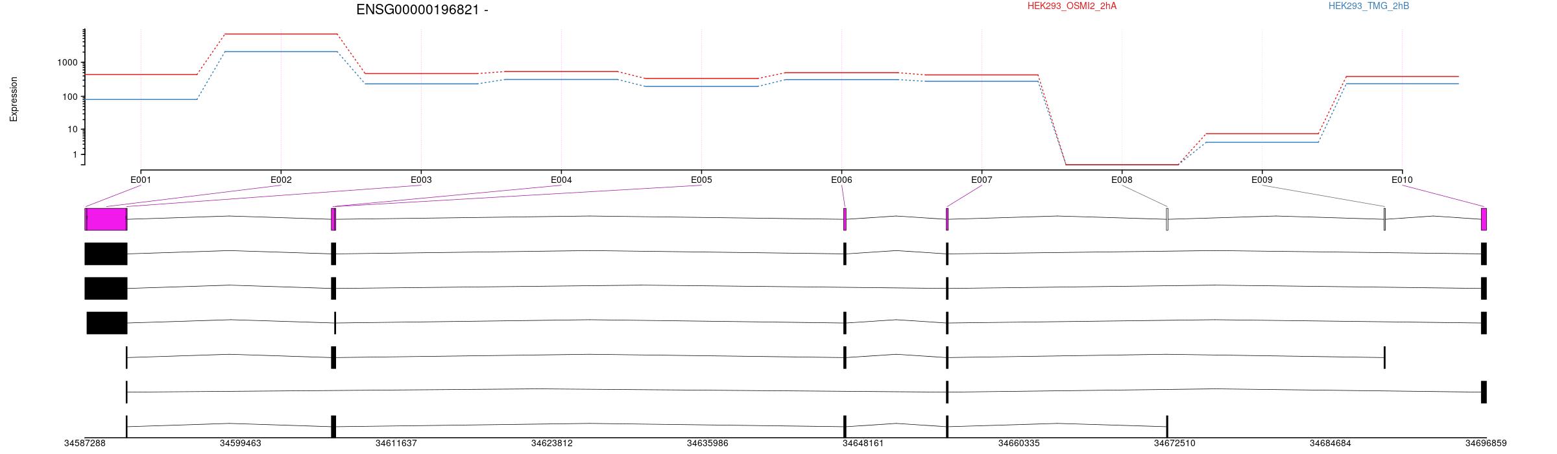Click first black transcript's large left exon
Viewport: 1557px width, 454px height.
pos(106,254)
